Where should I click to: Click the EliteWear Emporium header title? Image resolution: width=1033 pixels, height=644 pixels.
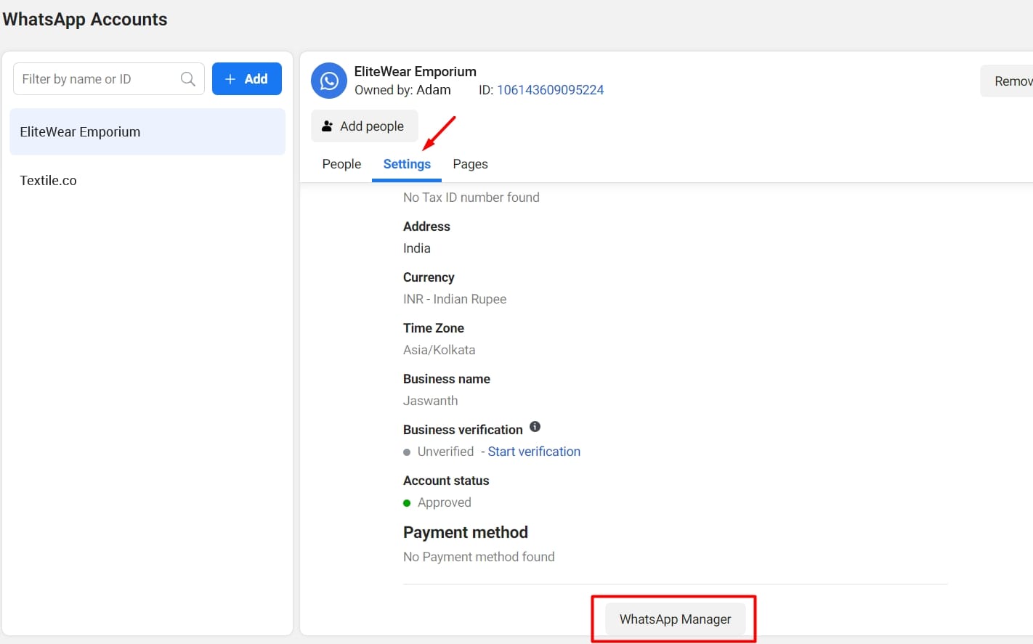[416, 71]
